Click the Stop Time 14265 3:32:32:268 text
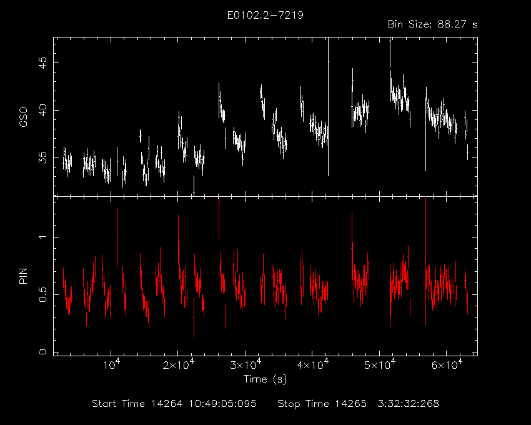 click(359, 404)
